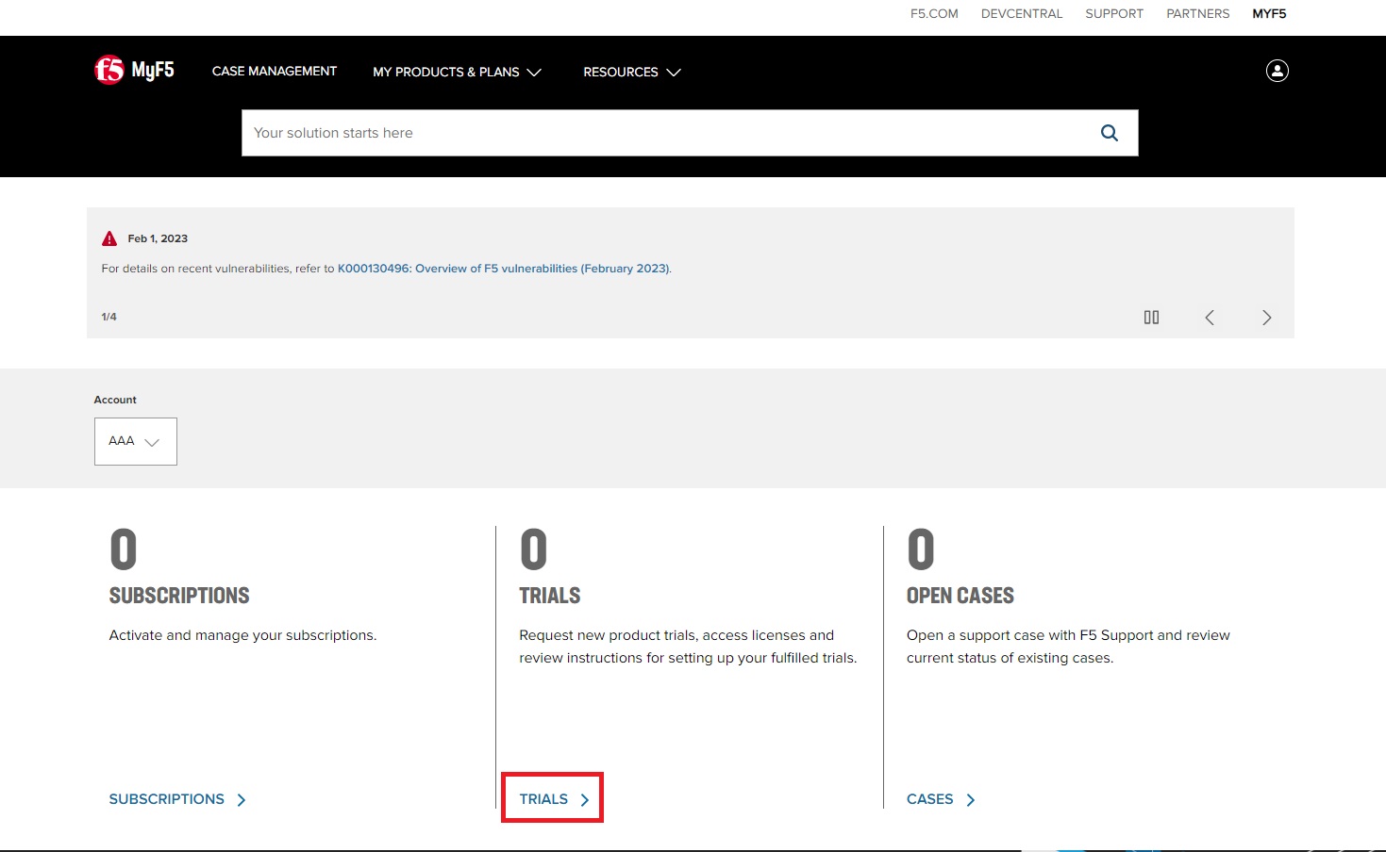Open the F5.COM top link

tap(934, 13)
